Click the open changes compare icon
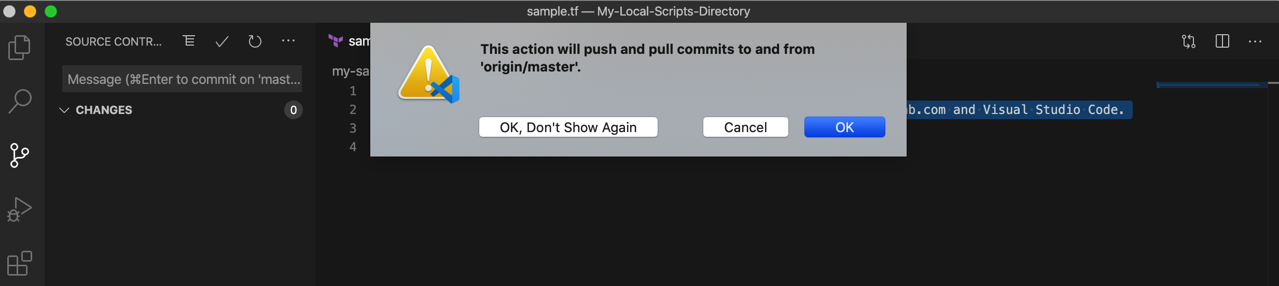Screen dimensions: 1279x286 (1188, 41)
